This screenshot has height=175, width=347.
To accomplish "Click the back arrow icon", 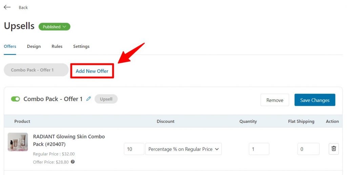I will tap(7, 7).
